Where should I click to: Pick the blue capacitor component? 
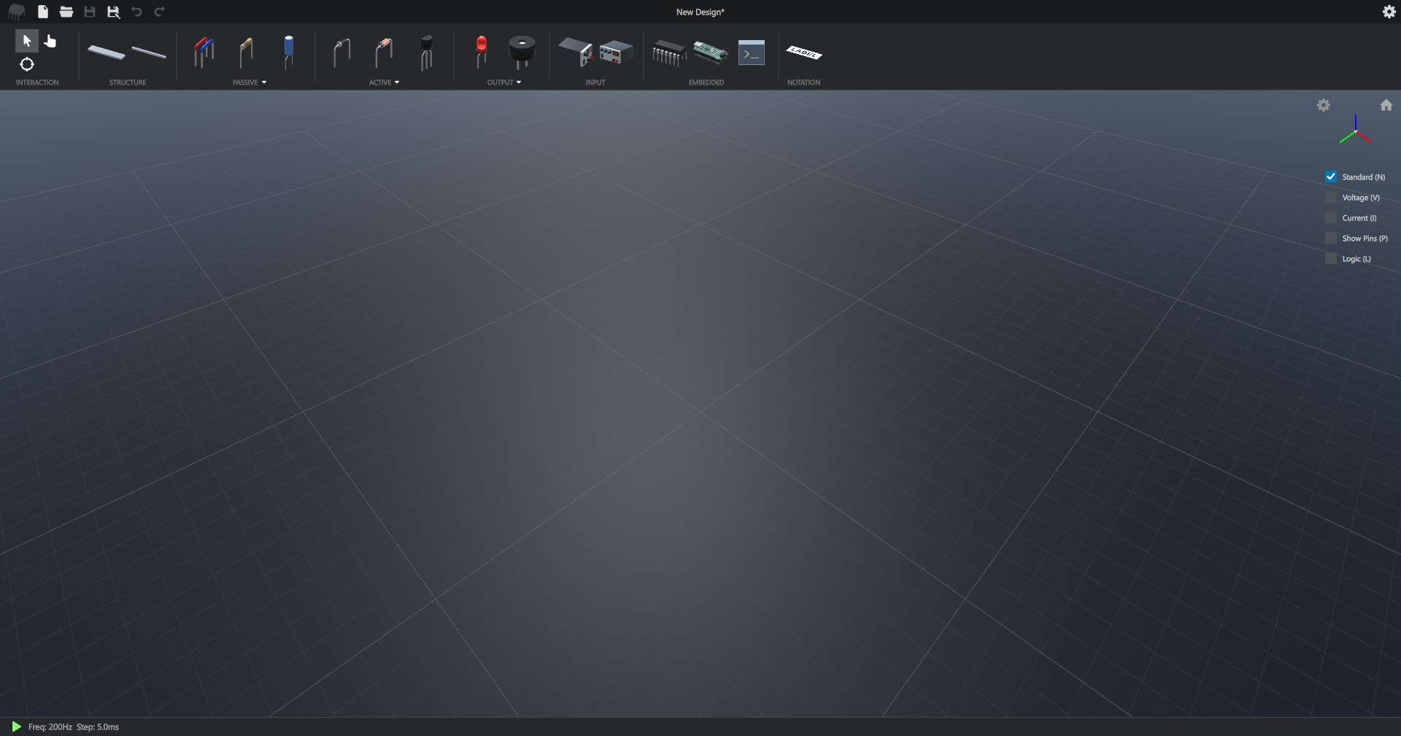tap(289, 52)
